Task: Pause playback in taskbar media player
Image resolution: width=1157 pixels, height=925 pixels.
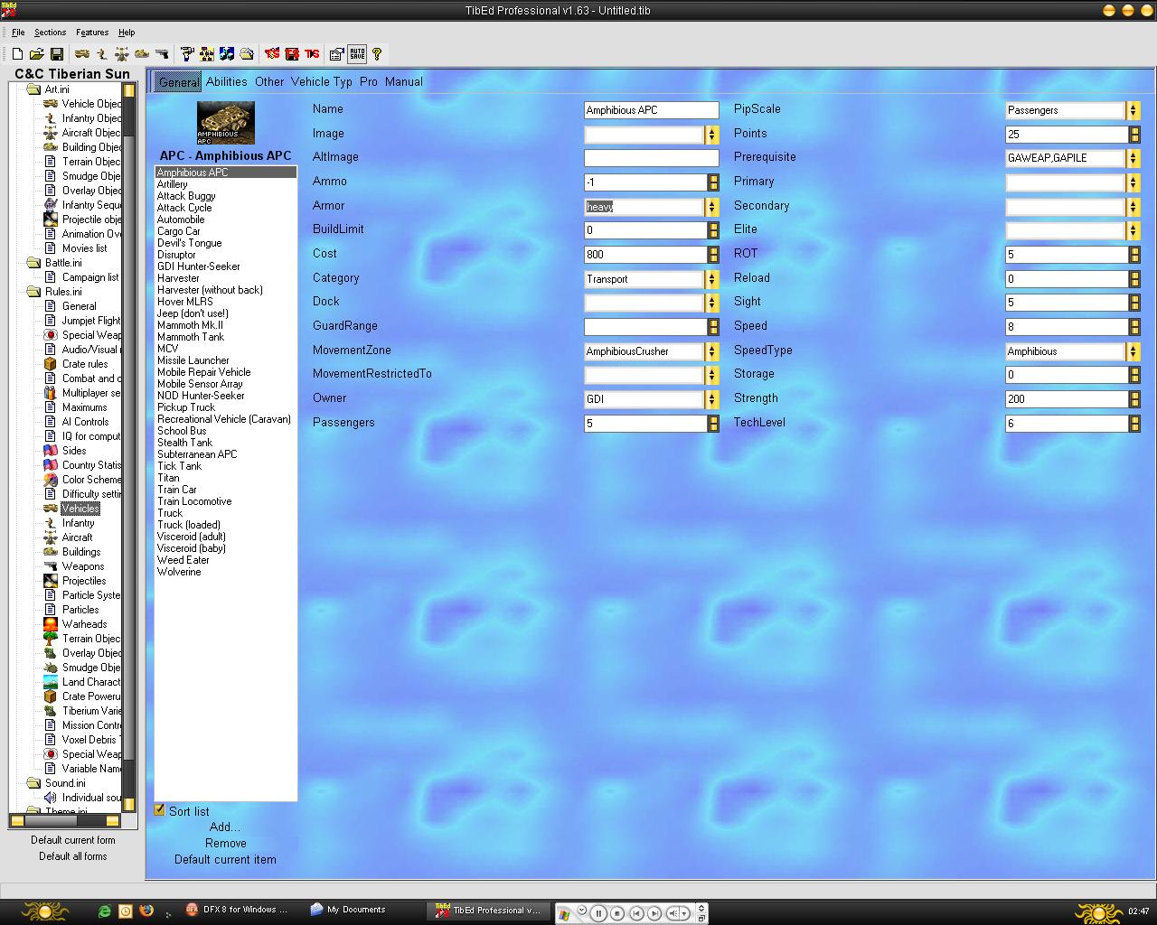Action: pyautogui.click(x=598, y=913)
